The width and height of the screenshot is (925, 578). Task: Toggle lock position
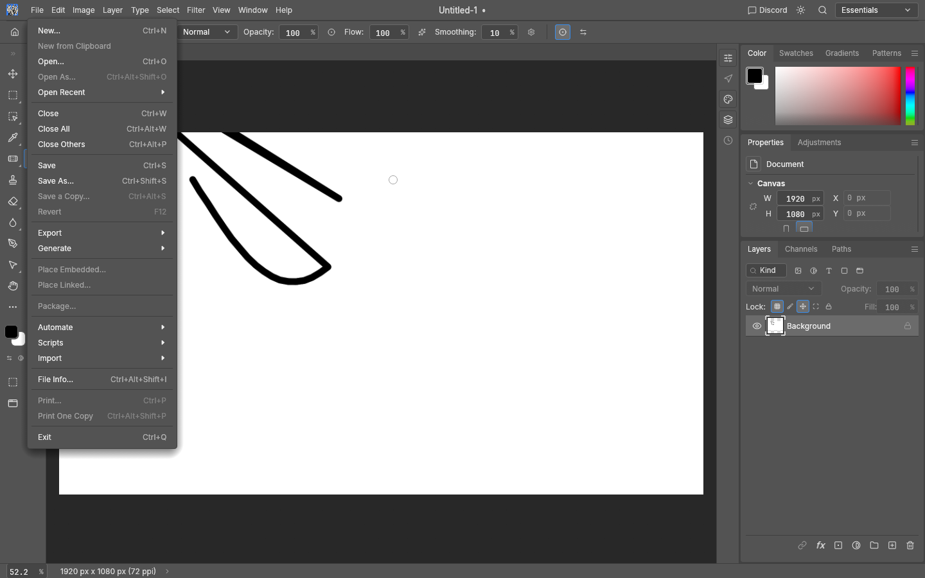coord(803,306)
